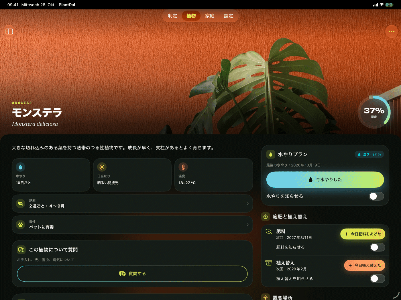
Task: Click the sun icon in 日当たり card
Action: (102, 167)
